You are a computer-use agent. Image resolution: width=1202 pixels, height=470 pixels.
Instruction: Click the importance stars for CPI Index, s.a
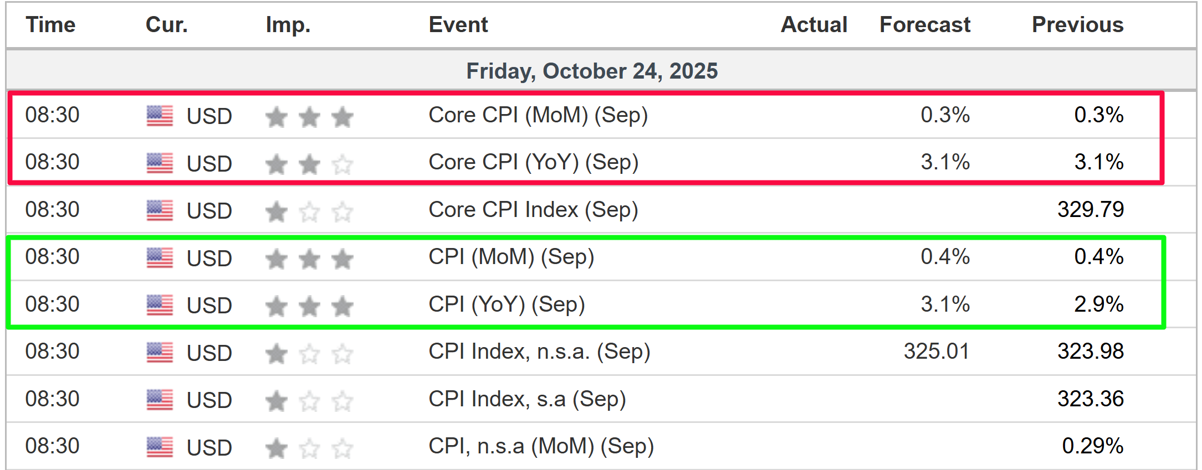309,400
